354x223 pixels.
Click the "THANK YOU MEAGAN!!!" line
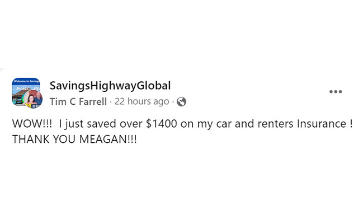74,139
